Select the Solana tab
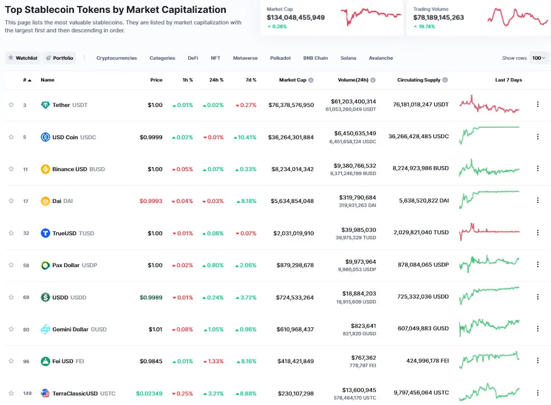Screen dimensions: 551x405 pyautogui.click(x=348, y=58)
